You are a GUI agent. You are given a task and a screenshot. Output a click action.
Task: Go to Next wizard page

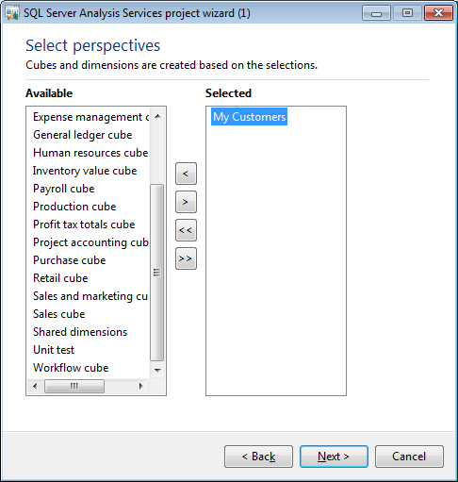[x=334, y=457]
